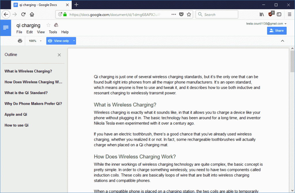Viewport: 295px width, 193px height.
Task: Click the blue Share button
Action: (277, 30)
